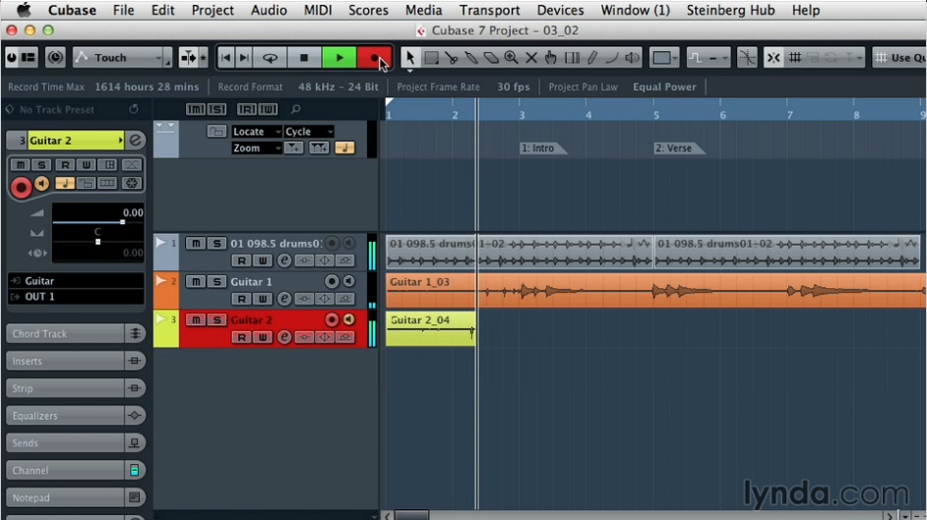The height and width of the screenshot is (520, 927).
Task: Open the Strip inspector section
Action: click(x=75, y=388)
